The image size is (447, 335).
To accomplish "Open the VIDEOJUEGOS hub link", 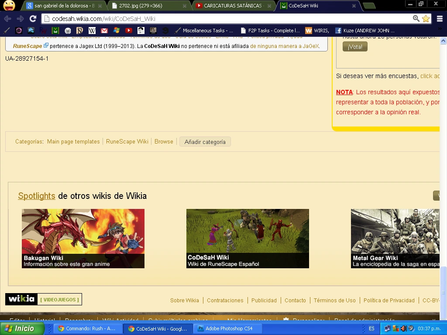I will pos(59,299).
